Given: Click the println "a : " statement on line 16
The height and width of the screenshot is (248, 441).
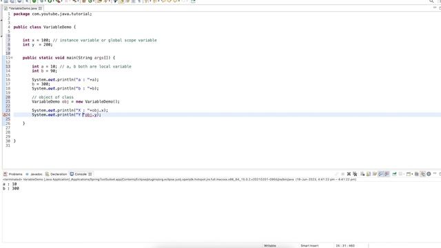Looking at the screenshot, I should [65, 80].
